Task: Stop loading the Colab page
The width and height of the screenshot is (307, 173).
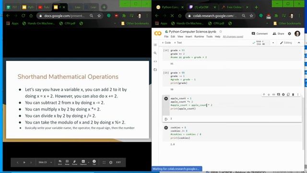Action: 172,16
